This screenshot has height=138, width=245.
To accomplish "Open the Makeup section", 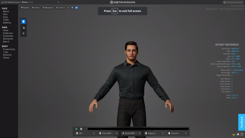I will click(x=7, y=23).
